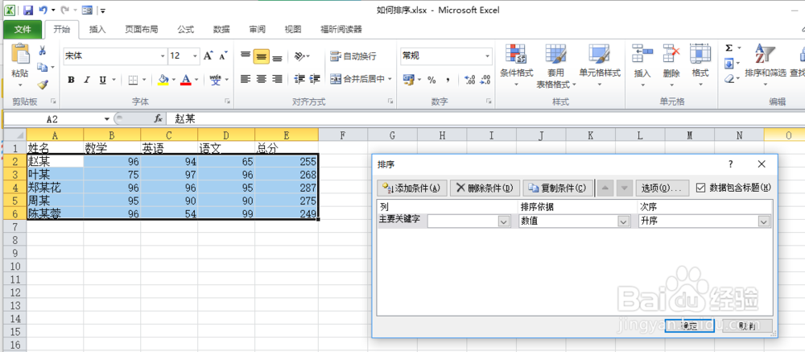
Task: Click 自动换行 wrap text button
Action: (353, 56)
